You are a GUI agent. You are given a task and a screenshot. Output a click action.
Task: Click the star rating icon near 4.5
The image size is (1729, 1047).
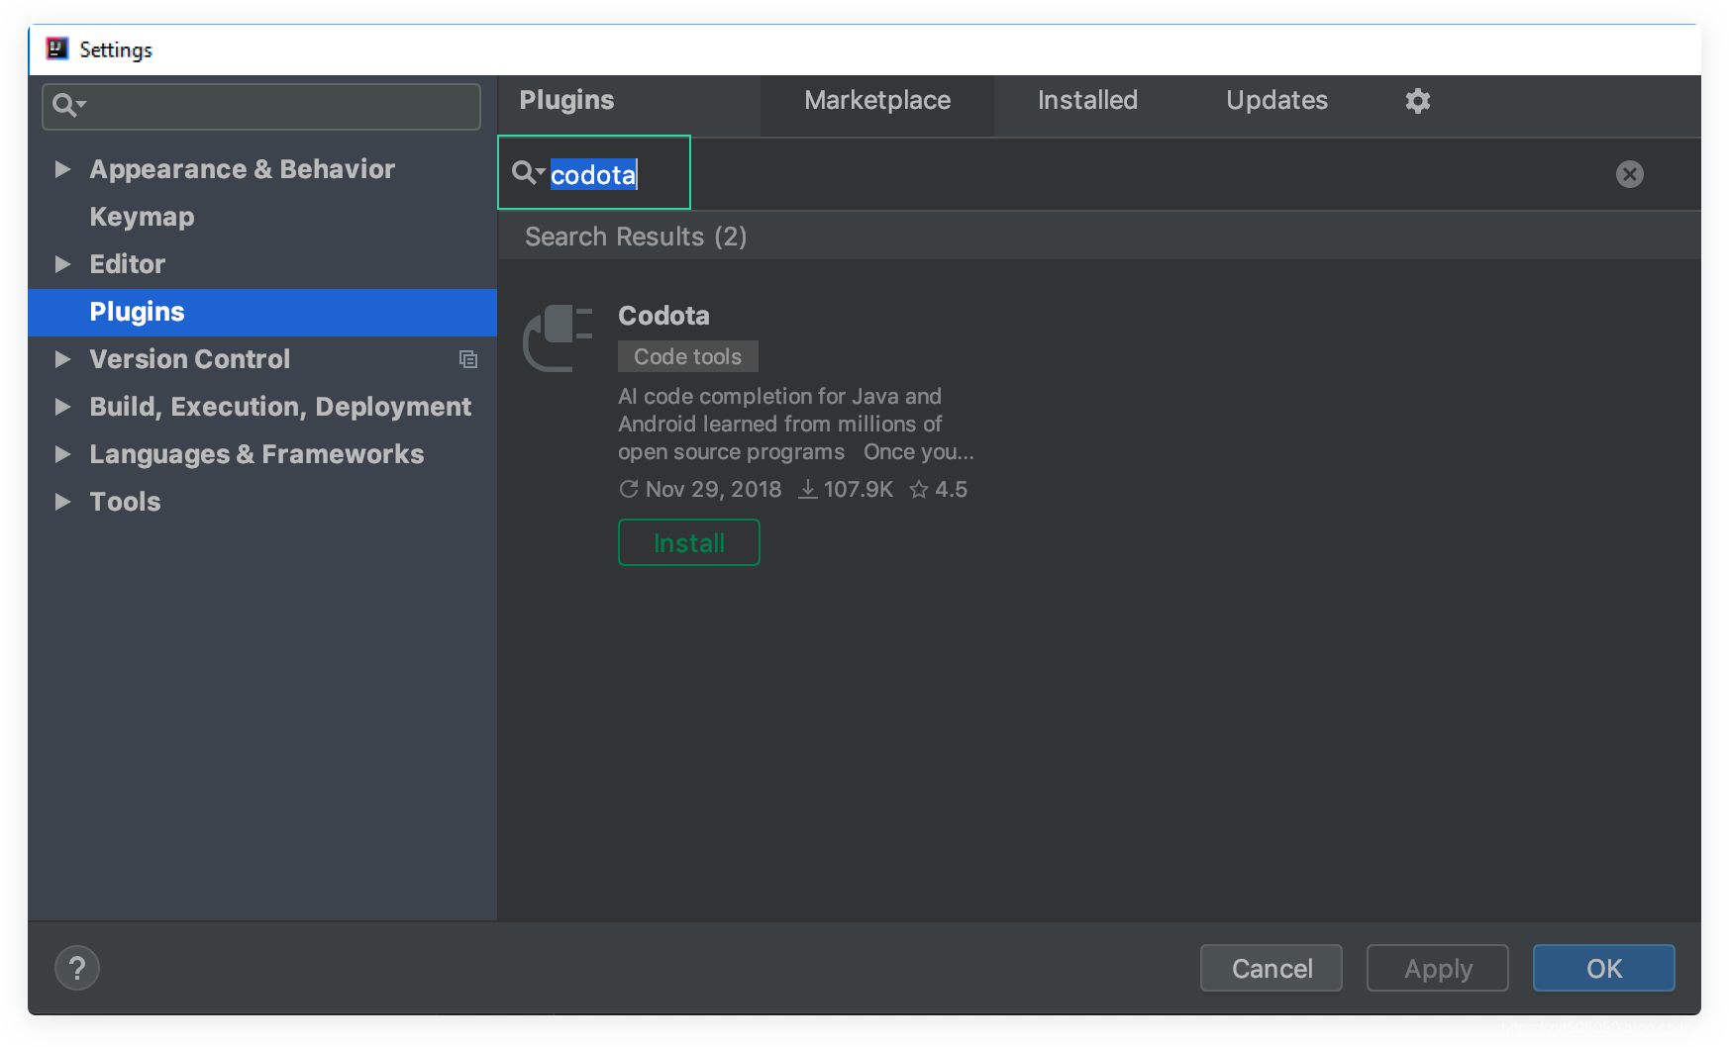919,490
